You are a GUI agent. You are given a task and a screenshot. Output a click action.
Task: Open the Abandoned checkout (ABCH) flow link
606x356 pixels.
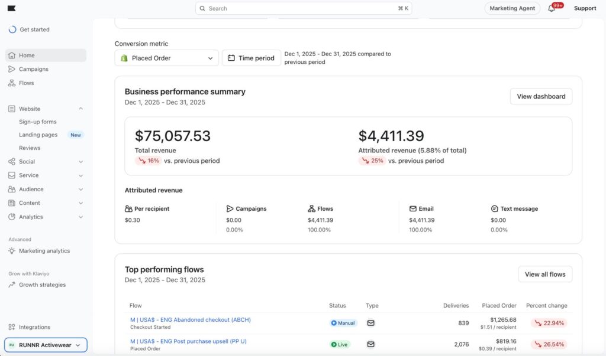click(x=190, y=320)
